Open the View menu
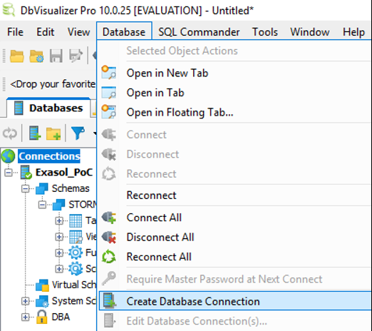The image size is (372, 331). [x=78, y=32]
